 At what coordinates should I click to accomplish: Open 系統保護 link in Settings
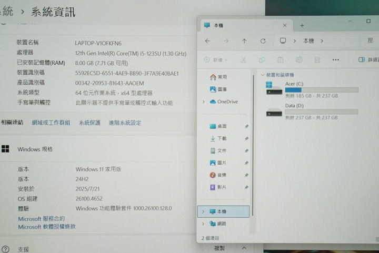coord(89,123)
